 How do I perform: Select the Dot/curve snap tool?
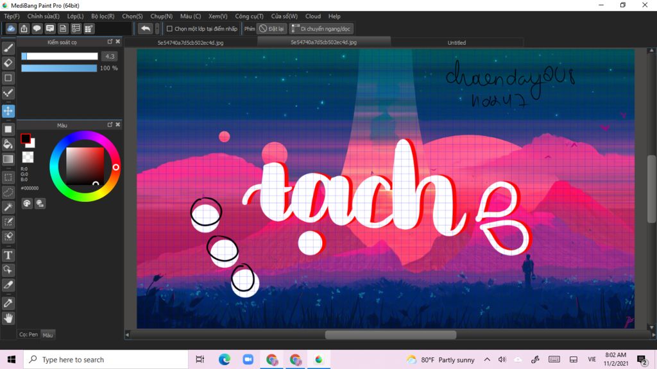pos(8,93)
